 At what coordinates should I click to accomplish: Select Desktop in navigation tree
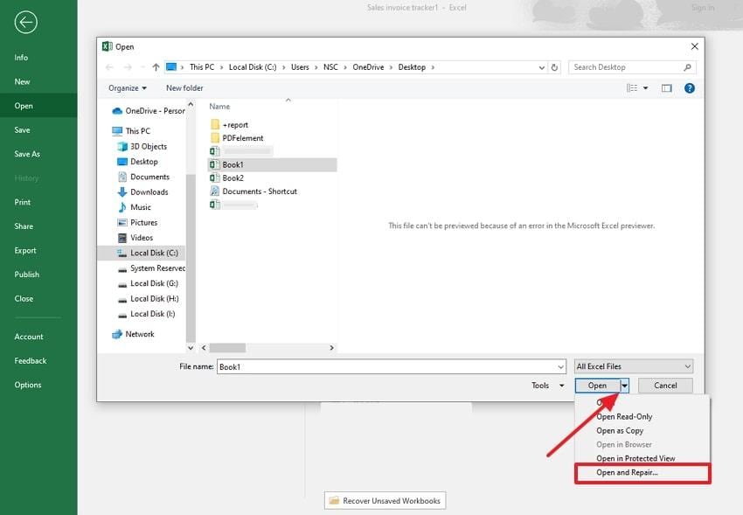[x=144, y=162]
